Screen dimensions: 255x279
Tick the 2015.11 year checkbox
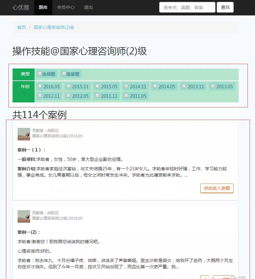click(68, 86)
